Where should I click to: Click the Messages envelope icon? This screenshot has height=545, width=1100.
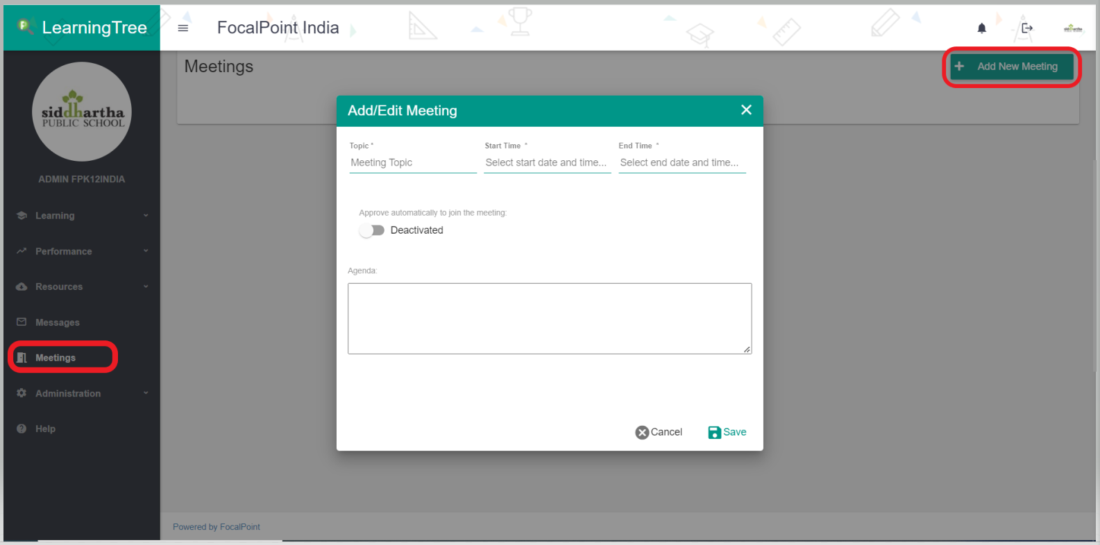(x=22, y=322)
